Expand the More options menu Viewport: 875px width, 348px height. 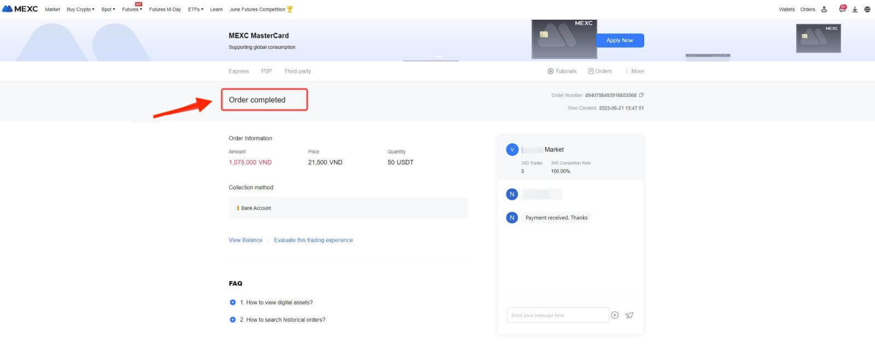pos(635,71)
